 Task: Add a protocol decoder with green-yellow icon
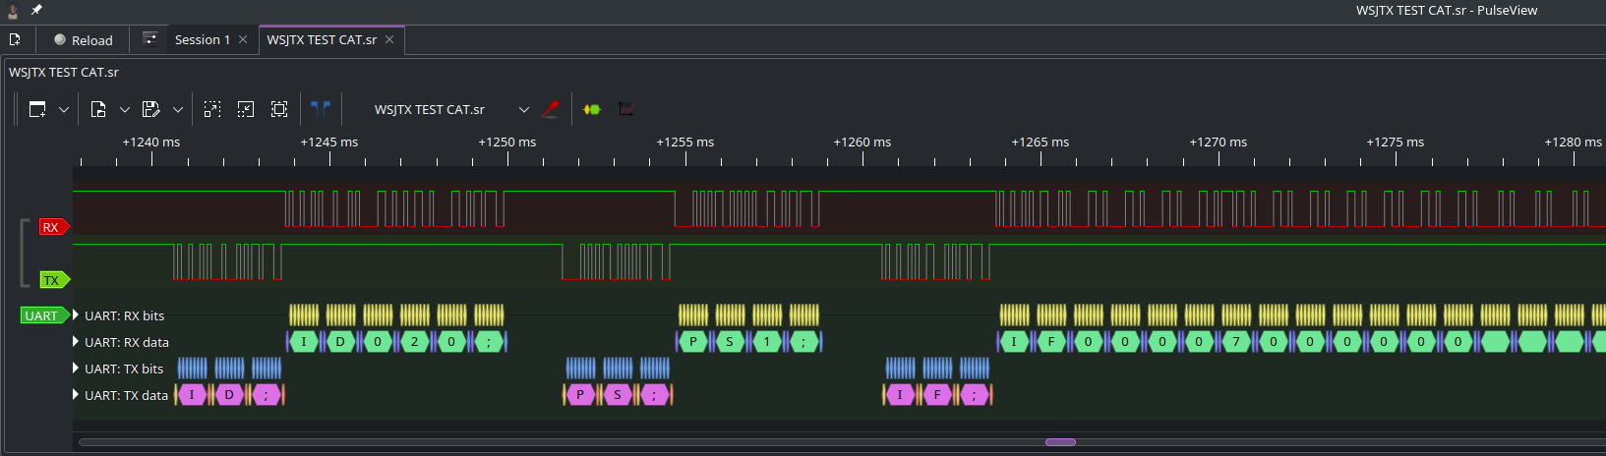[x=592, y=109]
